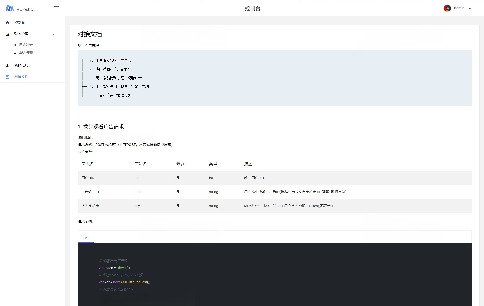Switch to the JS code tab
Image resolution: width=484 pixels, height=306 pixels.
tap(86, 238)
